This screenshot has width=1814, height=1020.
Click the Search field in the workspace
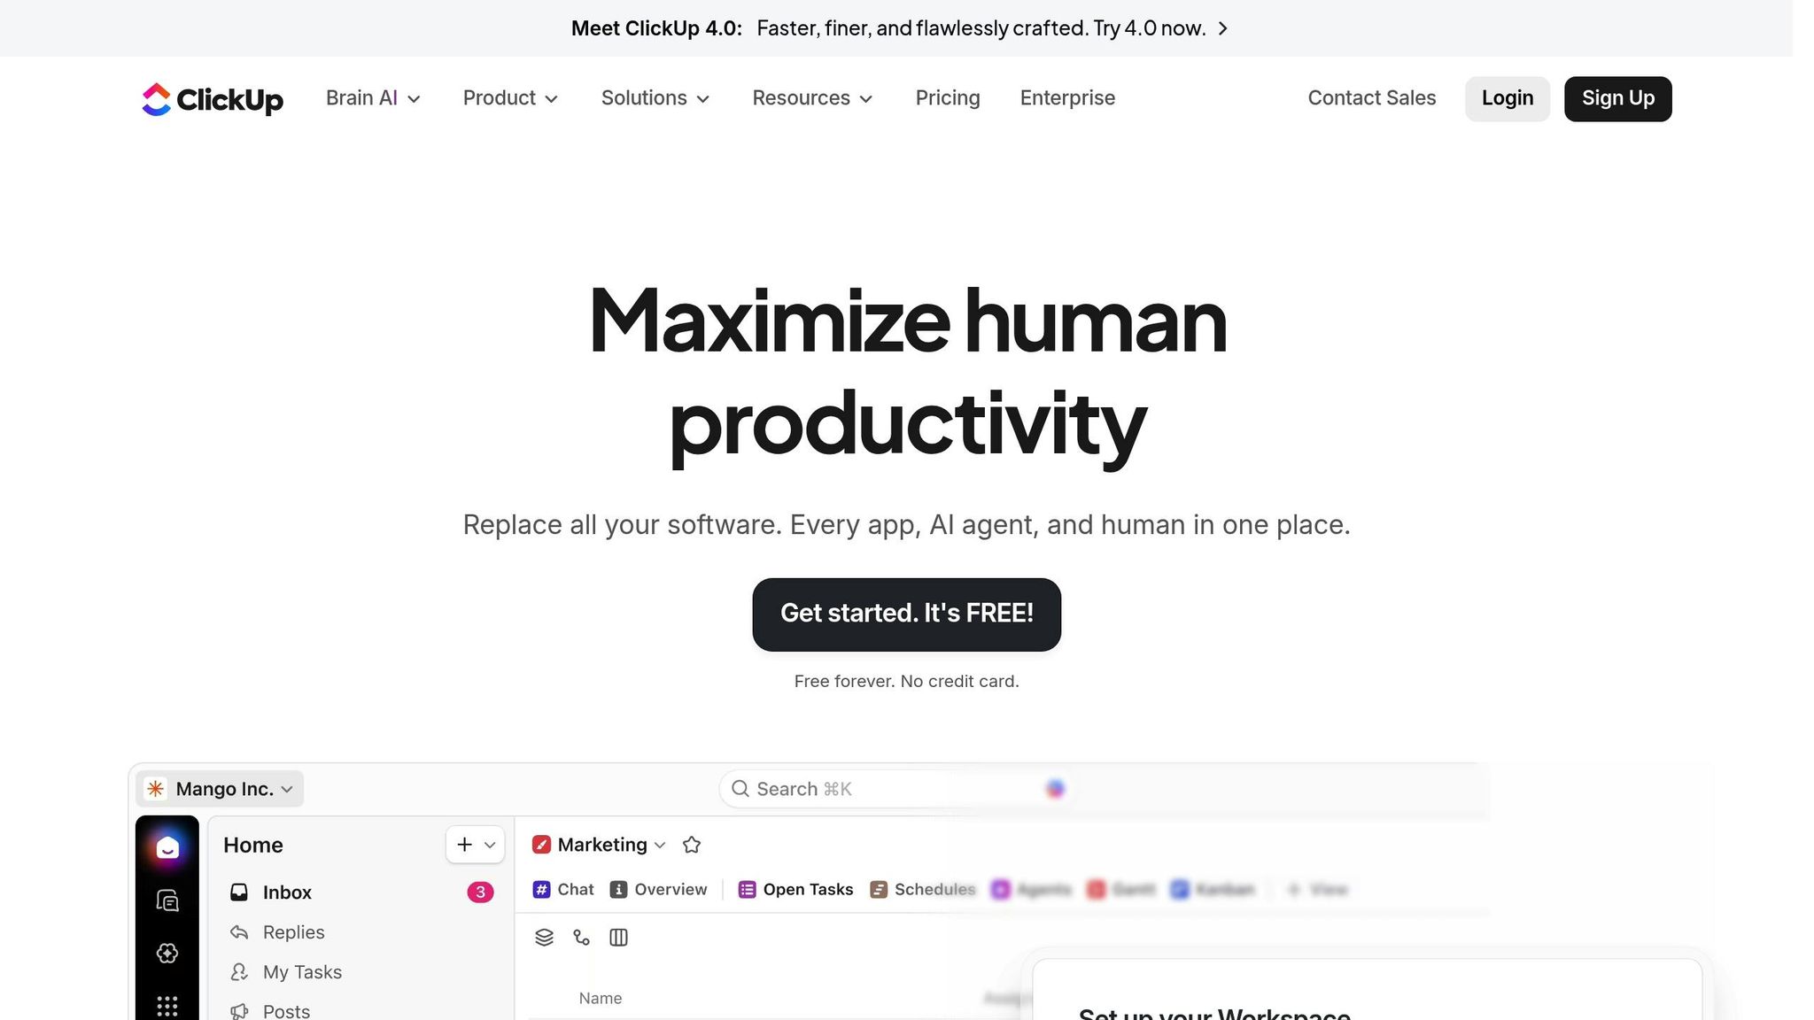coord(886,789)
